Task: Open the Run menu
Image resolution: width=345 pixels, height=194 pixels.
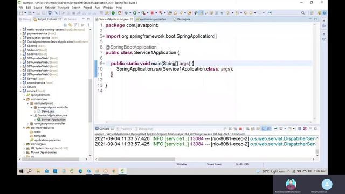Action: coord(97,8)
